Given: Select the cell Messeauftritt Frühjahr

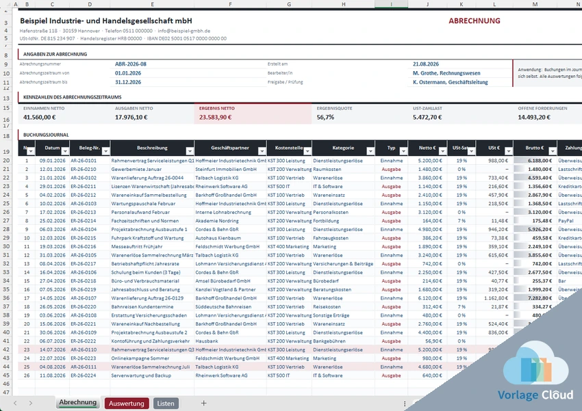Looking at the screenshot, I should [x=152, y=246].
